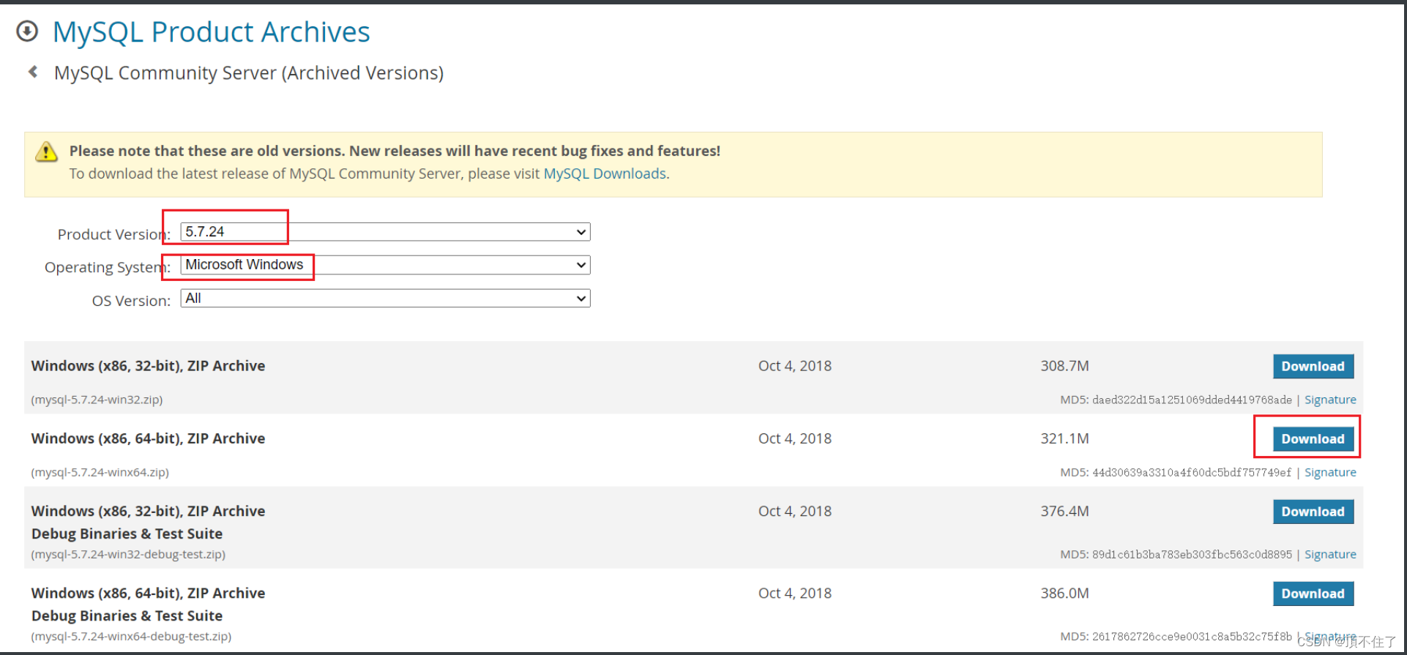
Task: Click the file name '(mysql-5.7.24-win32-debug-test.zip)'
Action: (128, 554)
